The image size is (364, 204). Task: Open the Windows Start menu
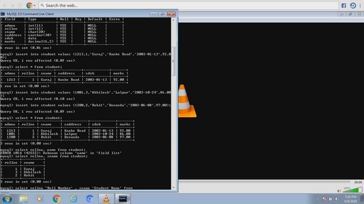[x=7, y=199]
